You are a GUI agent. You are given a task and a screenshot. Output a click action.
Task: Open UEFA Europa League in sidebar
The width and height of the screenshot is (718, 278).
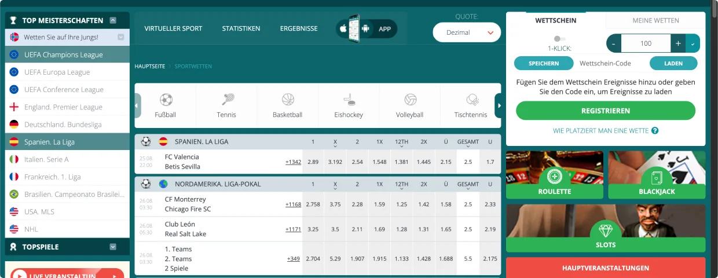pos(67,72)
